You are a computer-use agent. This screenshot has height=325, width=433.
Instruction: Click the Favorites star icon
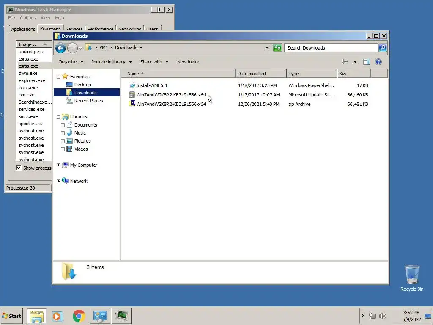click(65, 76)
